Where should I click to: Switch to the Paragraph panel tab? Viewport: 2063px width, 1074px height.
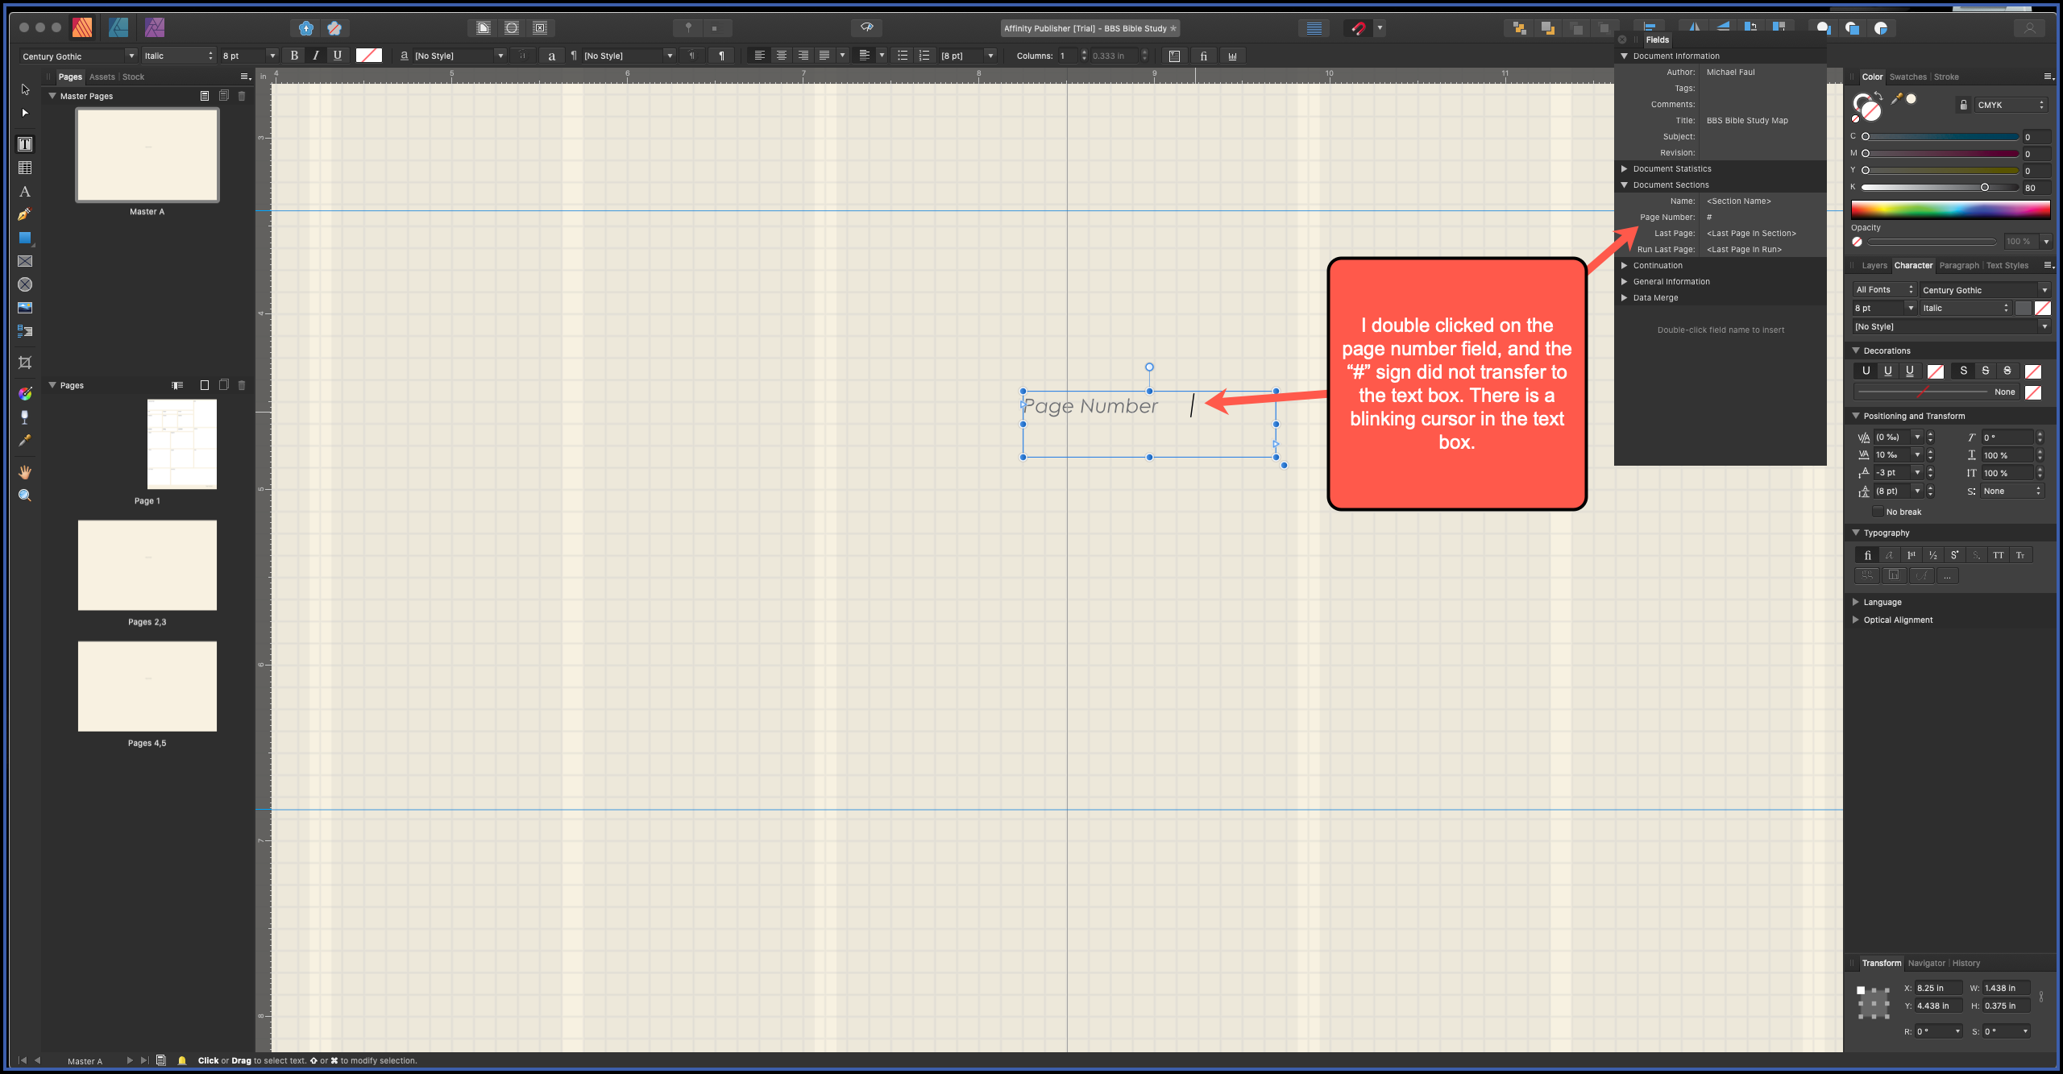tap(1960, 265)
